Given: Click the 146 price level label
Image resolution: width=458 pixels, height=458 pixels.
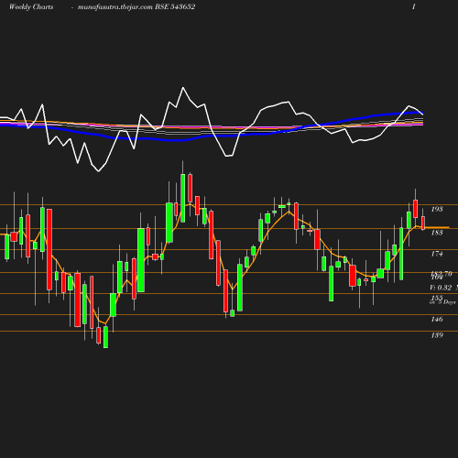Looking at the screenshot, I should click(x=437, y=319).
